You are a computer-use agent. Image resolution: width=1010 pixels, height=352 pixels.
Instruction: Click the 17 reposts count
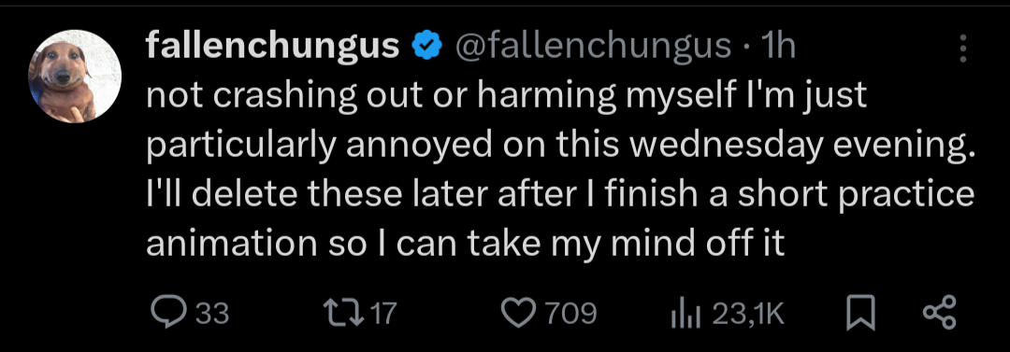pyautogui.click(x=384, y=314)
